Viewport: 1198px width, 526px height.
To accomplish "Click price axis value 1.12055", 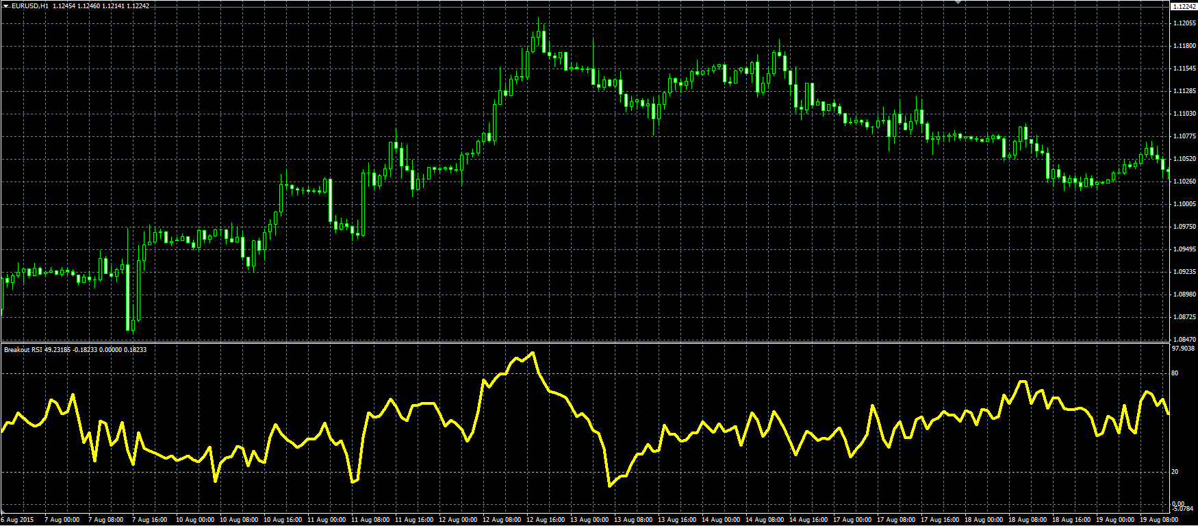I will click(x=1184, y=23).
